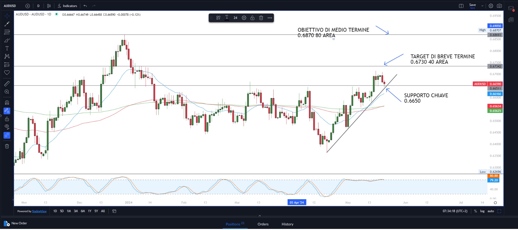The height and width of the screenshot is (230, 518).
Task: Select the brush drawing tool
Action: [x=7, y=40]
